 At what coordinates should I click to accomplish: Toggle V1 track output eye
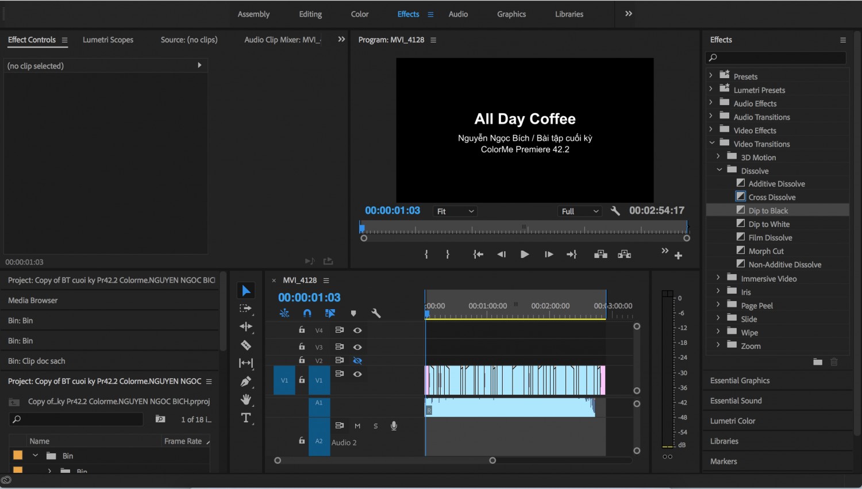357,374
